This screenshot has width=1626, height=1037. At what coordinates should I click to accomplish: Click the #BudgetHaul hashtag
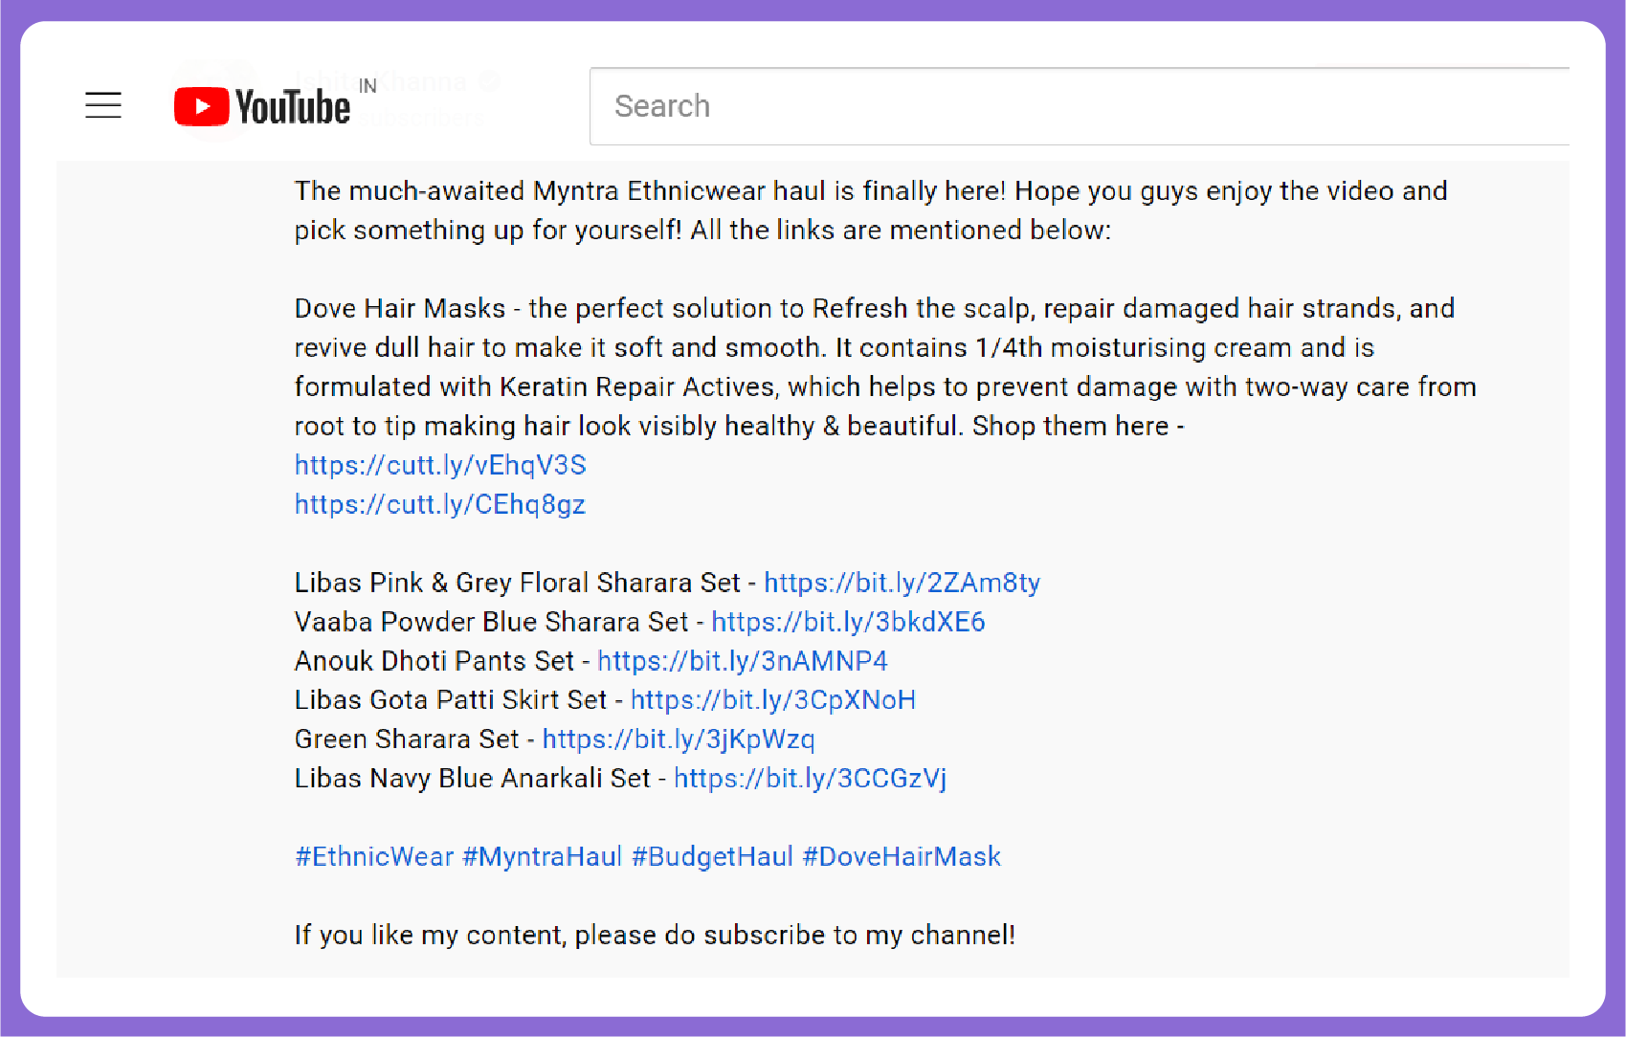point(712,856)
